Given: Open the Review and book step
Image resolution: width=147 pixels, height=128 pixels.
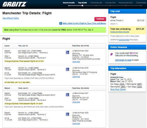Looking at the screenshot, I should tap(126, 3).
